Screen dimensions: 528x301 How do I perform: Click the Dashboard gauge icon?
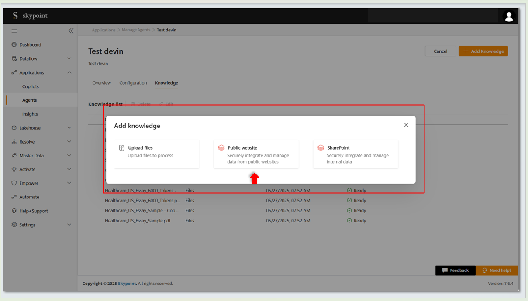point(14,44)
